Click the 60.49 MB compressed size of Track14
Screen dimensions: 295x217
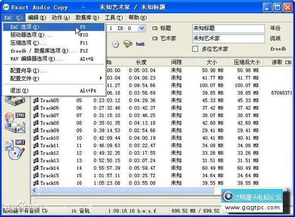[248, 168]
